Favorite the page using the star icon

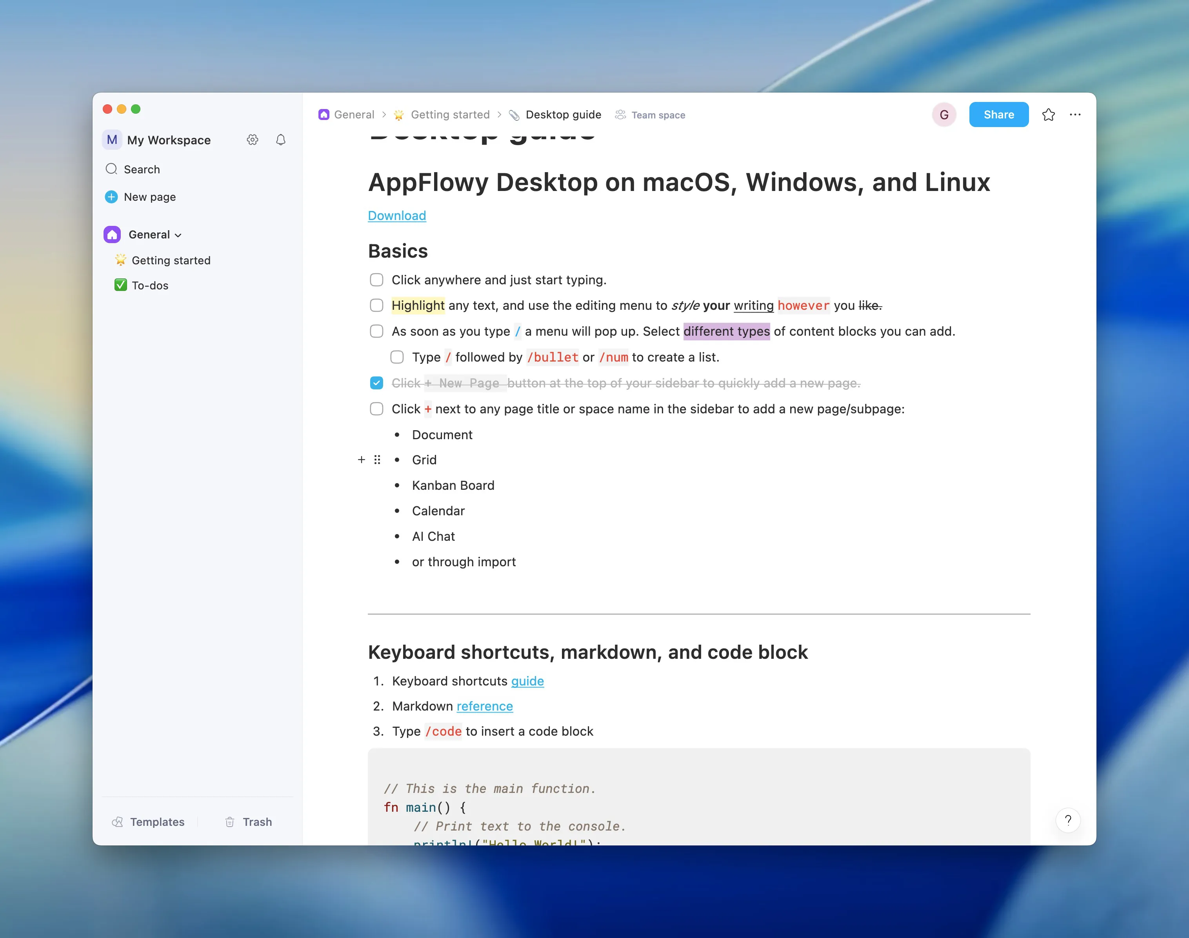click(1048, 114)
